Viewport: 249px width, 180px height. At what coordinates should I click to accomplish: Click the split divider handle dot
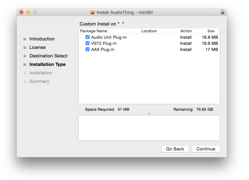149,113
